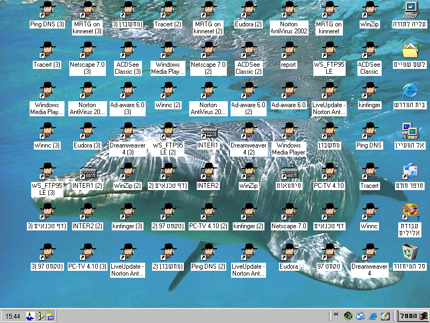The width and height of the screenshot is (430, 323).
Task: Click the Ping DNS (2) desktop icon
Action: [x=209, y=257]
